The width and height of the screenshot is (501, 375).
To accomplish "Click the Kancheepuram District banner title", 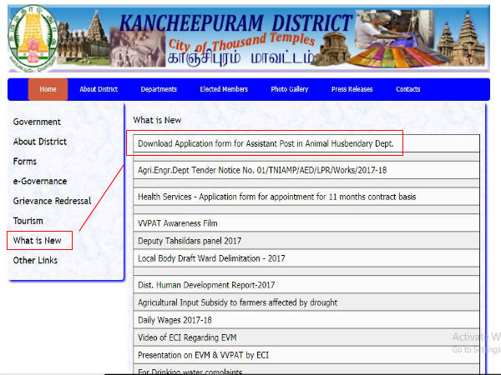I will point(235,23).
